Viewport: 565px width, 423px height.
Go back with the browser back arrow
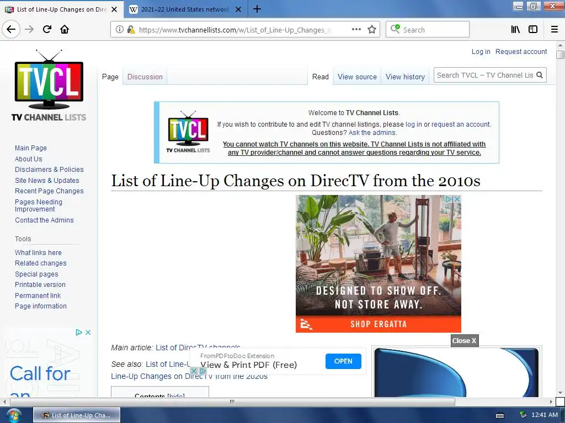[x=11, y=30]
